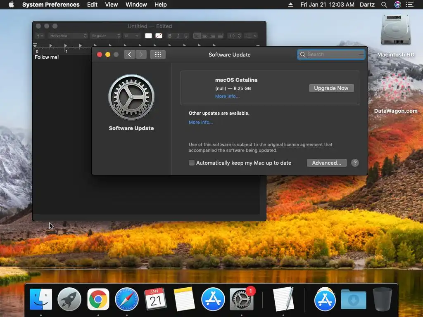The height and width of the screenshot is (317, 423).
Task: Open the paragraph styles dropdown in TextEdit
Action: [x=40, y=35]
